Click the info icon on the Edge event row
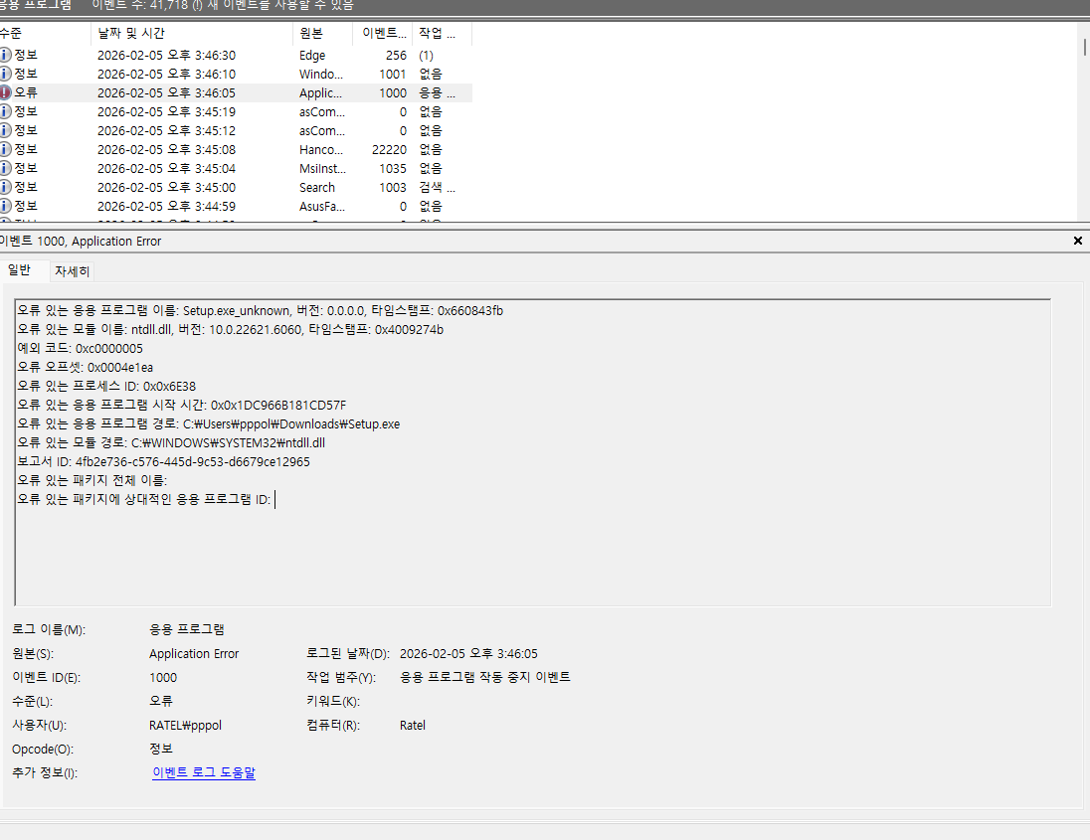 [x=6, y=56]
